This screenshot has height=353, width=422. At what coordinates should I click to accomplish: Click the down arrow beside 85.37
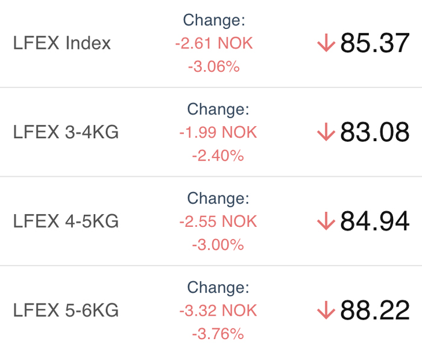pos(326,43)
